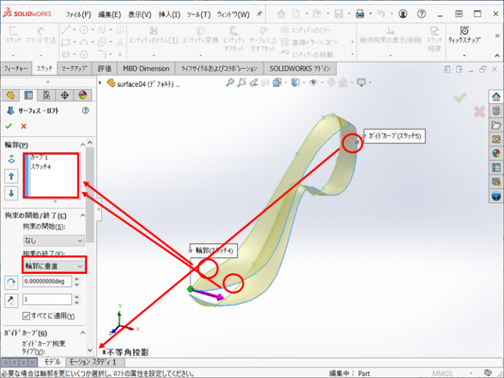Open the DisplayManager color wheel tab
The image size is (504, 378).
pos(83,95)
